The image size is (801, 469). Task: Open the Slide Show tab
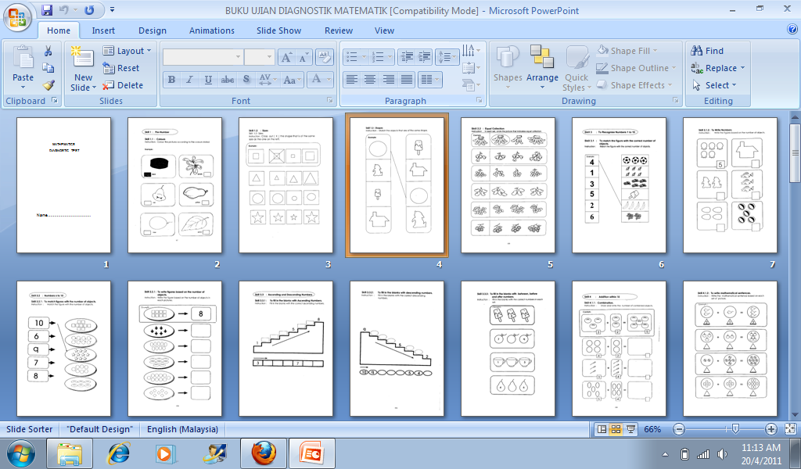click(x=279, y=30)
